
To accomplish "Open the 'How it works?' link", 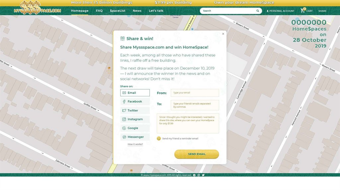I will point(135,144).
